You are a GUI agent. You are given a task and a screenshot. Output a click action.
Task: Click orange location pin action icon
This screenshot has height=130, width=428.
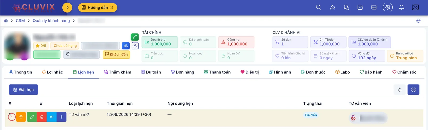click(21, 117)
